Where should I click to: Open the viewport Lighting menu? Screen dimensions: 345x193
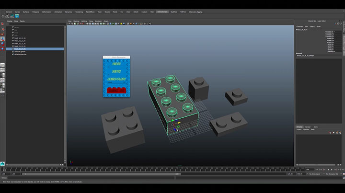click(84, 21)
